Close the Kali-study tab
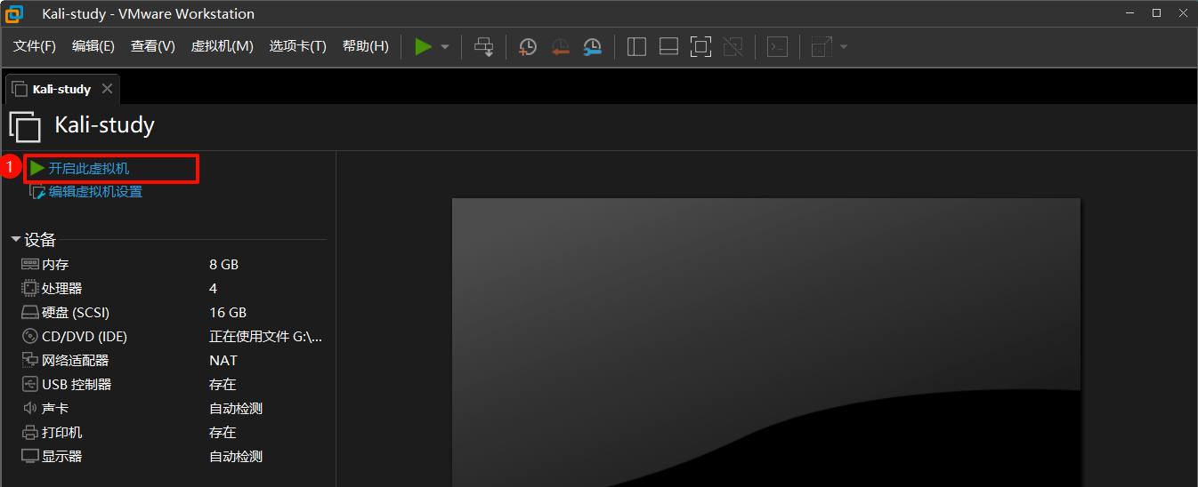The image size is (1198, 487). click(107, 89)
